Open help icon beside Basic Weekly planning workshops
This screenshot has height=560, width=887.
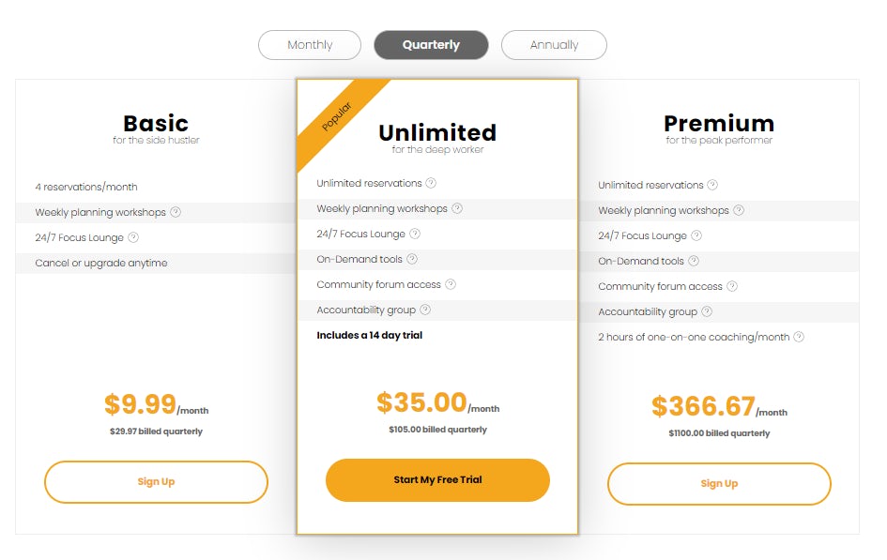coord(176,212)
